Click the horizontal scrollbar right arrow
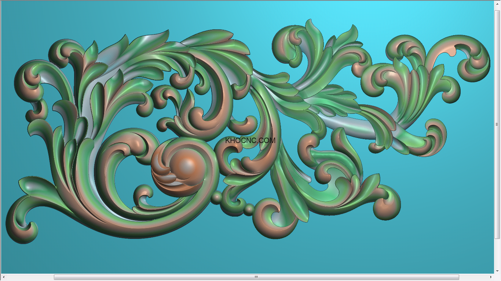The image size is (501, 281). pyautogui.click(x=491, y=277)
